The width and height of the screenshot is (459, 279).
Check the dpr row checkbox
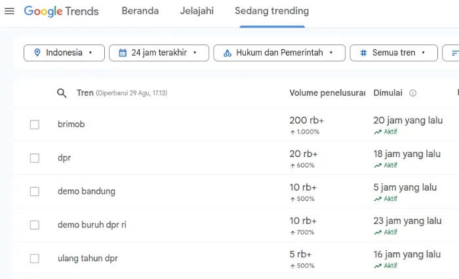[35, 158]
